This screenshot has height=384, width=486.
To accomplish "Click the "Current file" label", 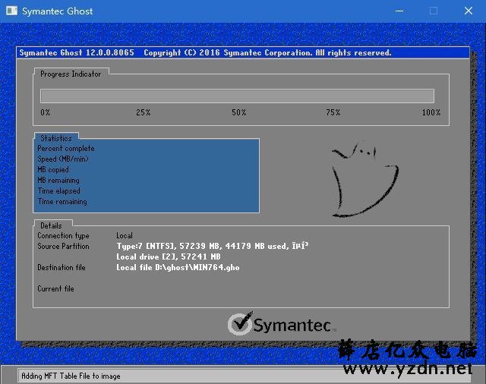I will pos(55,288).
